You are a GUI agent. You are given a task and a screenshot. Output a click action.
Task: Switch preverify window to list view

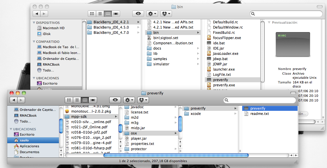click(x=77, y=100)
